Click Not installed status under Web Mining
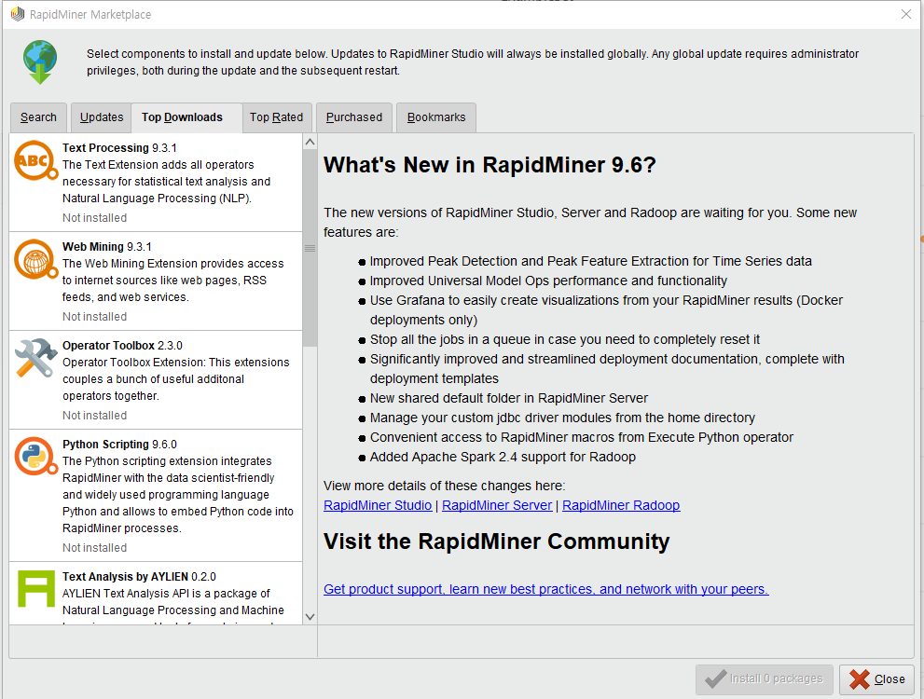This screenshot has height=699, width=924. pyautogui.click(x=95, y=317)
